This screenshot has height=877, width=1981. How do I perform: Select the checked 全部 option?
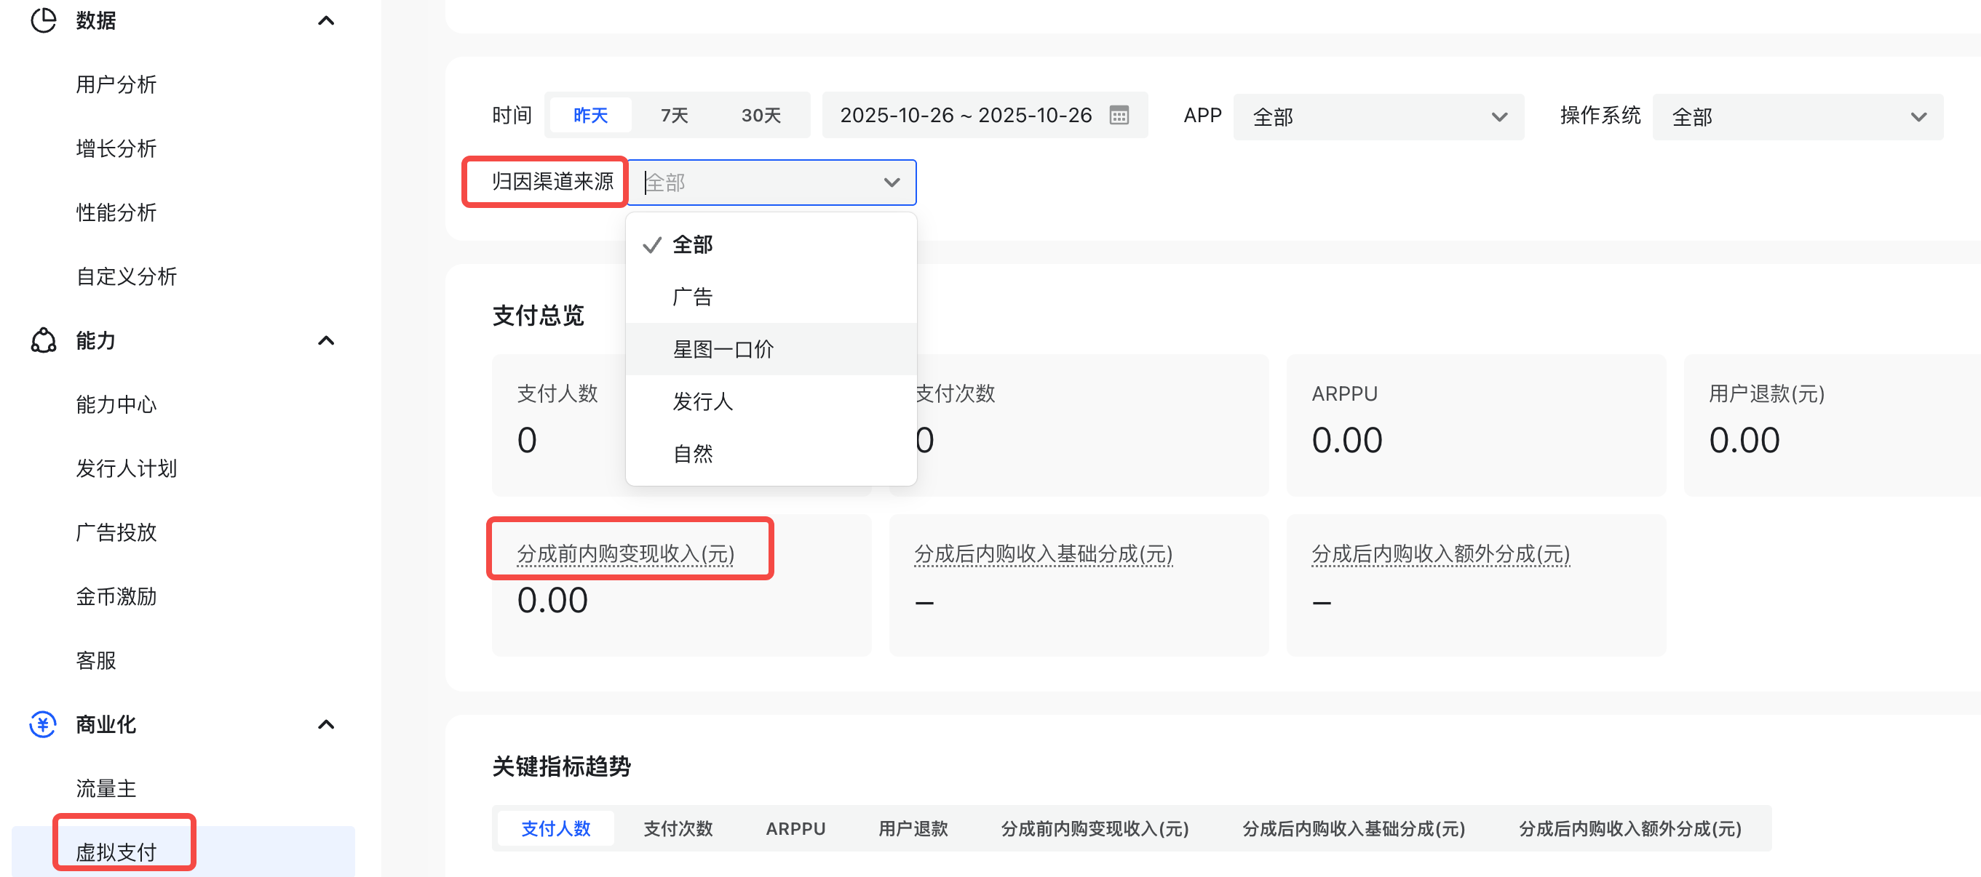click(x=692, y=244)
